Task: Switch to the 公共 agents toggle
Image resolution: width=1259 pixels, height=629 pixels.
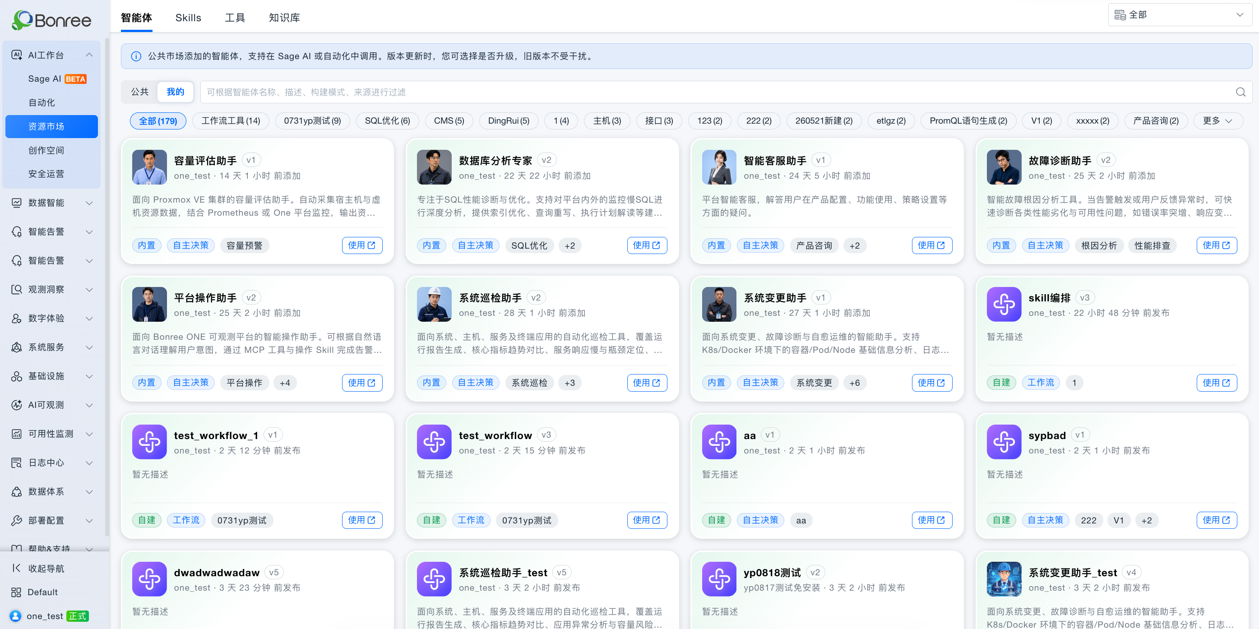Action: click(x=140, y=92)
